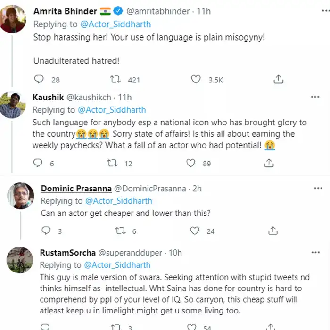330x330 pixels.
Task: Like Amrita Bhinder's tweet
Action: click(196, 79)
